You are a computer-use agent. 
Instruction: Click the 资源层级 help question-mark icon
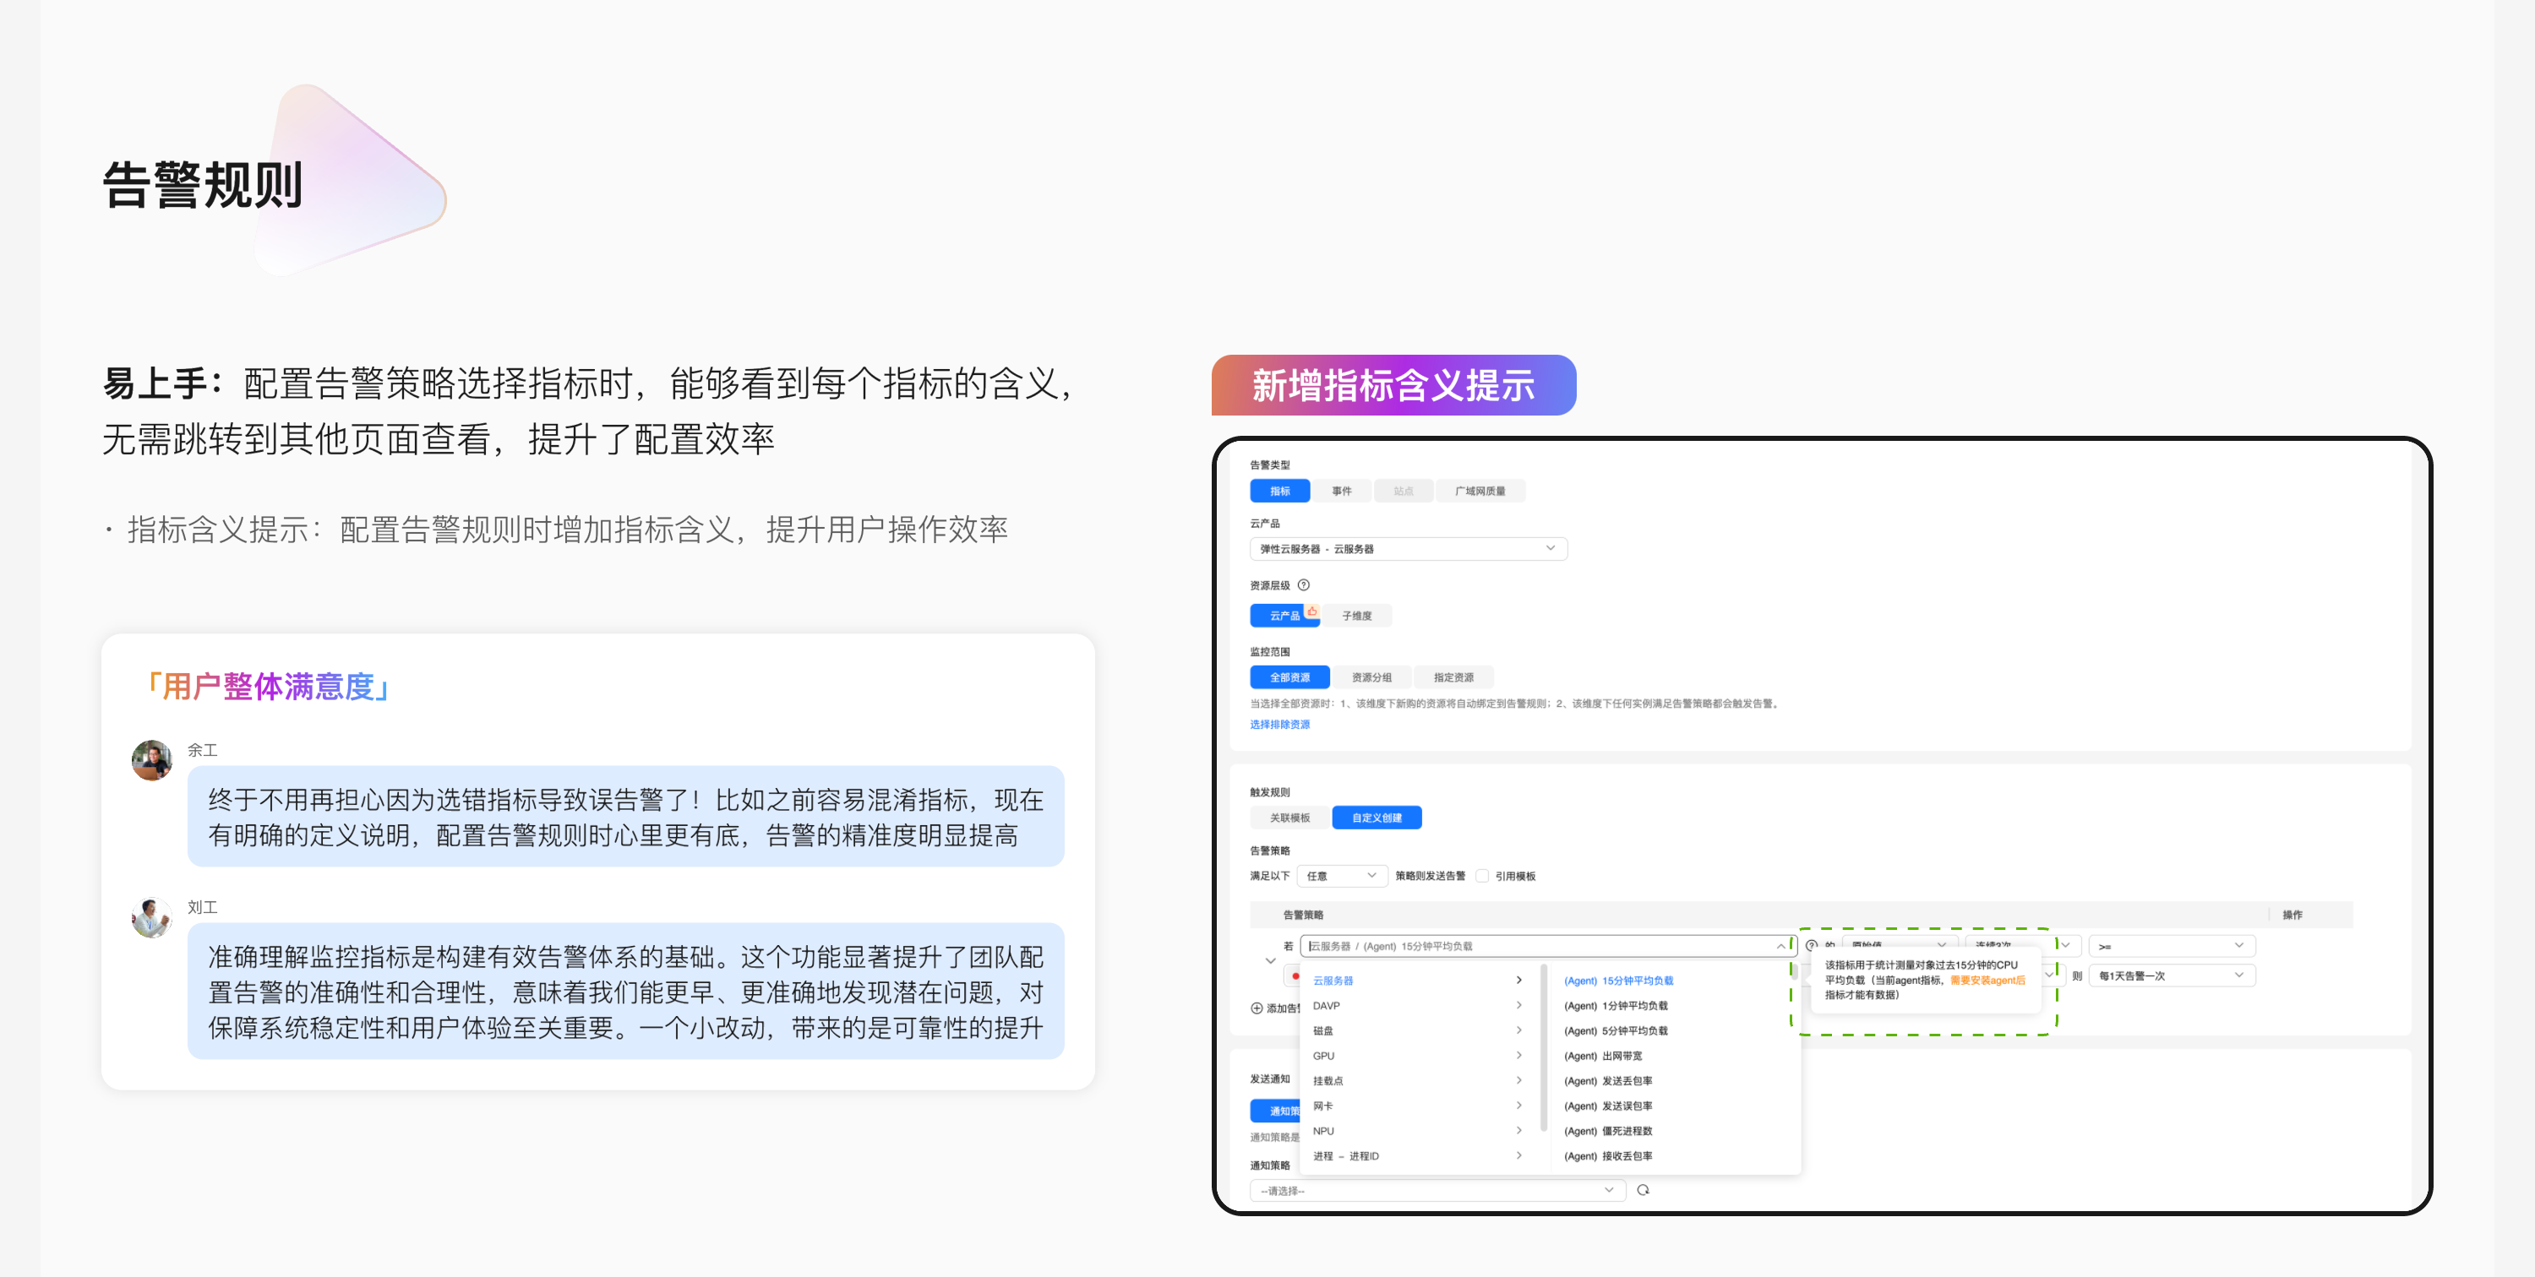point(1303,585)
